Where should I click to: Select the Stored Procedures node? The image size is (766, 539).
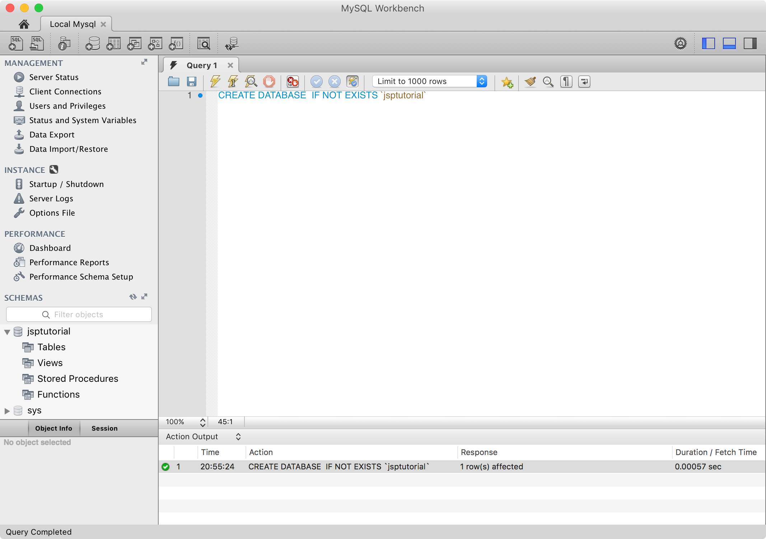[x=78, y=379]
